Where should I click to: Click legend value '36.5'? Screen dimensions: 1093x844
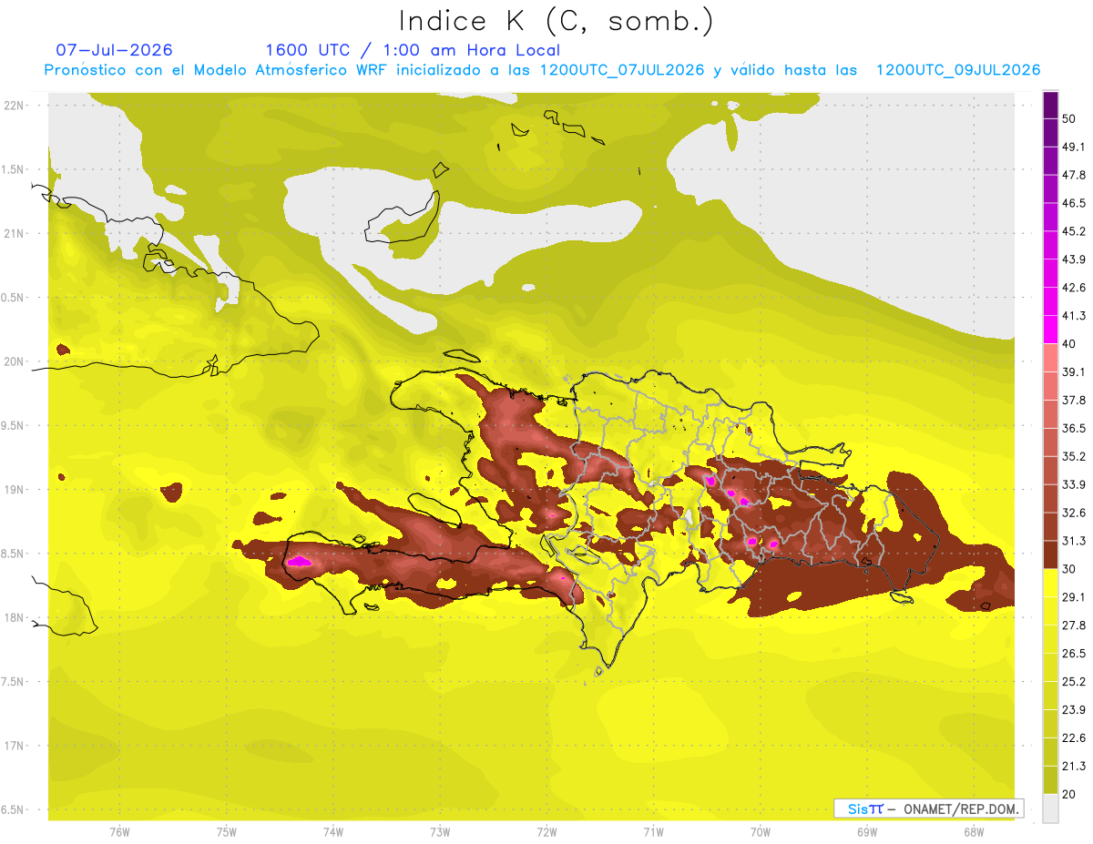tap(1074, 428)
